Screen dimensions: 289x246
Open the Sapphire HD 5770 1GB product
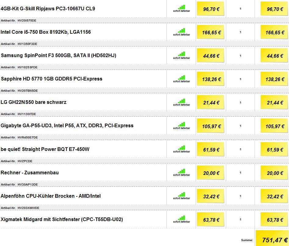tap(52, 79)
